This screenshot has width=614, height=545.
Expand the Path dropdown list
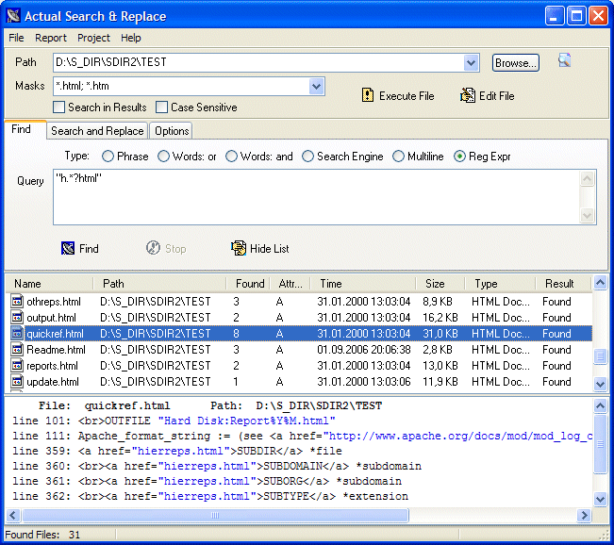471,62
